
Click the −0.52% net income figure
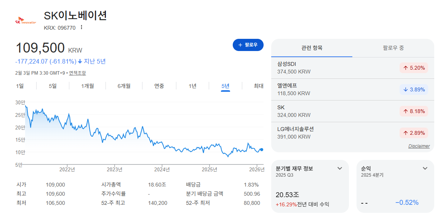(406, 203)
